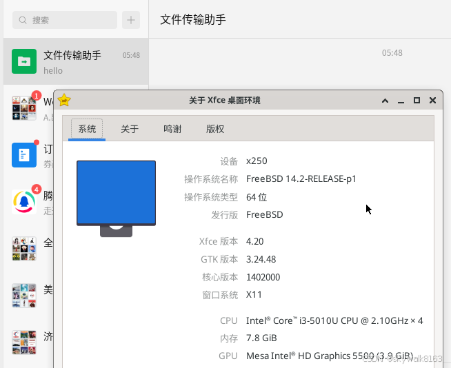
Task: Click the Mesa Intel HD Graphics 5500 text
Action: (x=330, y=356)
